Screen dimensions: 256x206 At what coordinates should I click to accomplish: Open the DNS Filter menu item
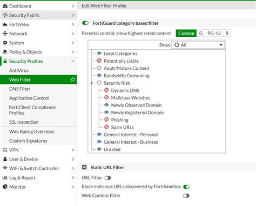(38, 89)
